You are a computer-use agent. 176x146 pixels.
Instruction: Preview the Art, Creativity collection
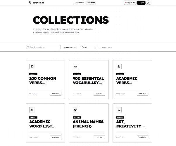(x=143, y=137)
